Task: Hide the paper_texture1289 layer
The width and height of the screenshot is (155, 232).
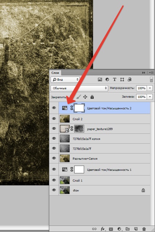Action: tap(54, 129)
